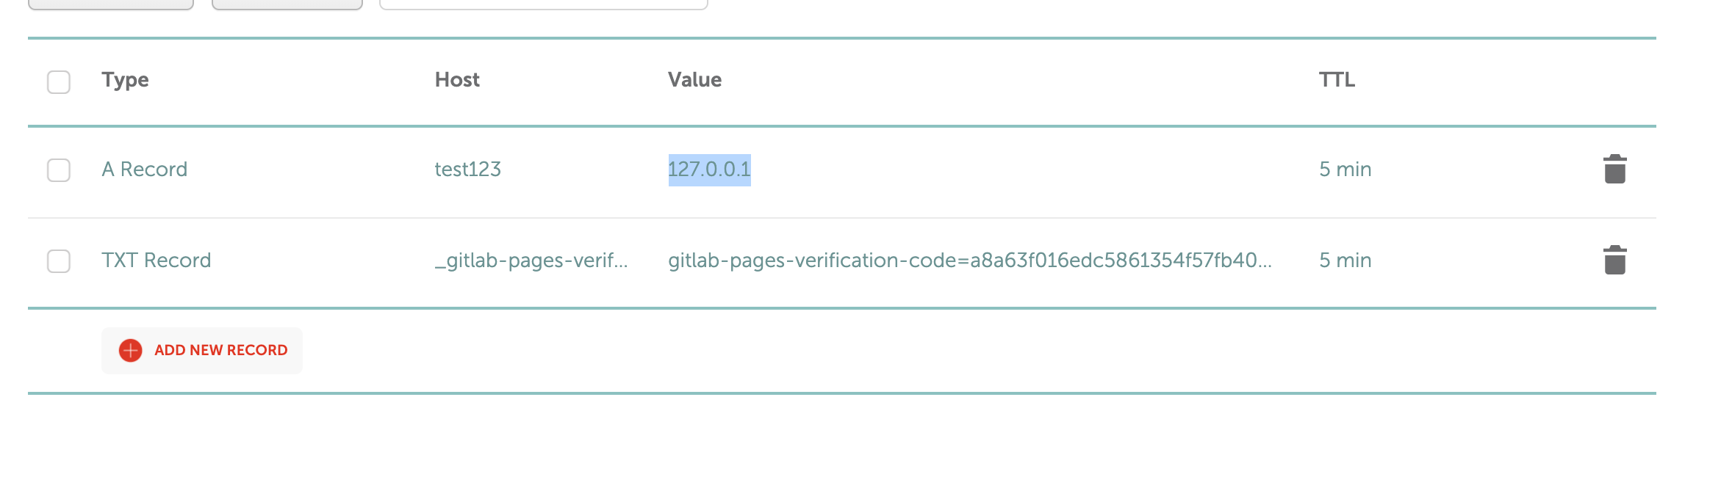Edit the _gitlab-pages-verif... host entry
The width and height of the screenshot is (1721, 477).
531,261
